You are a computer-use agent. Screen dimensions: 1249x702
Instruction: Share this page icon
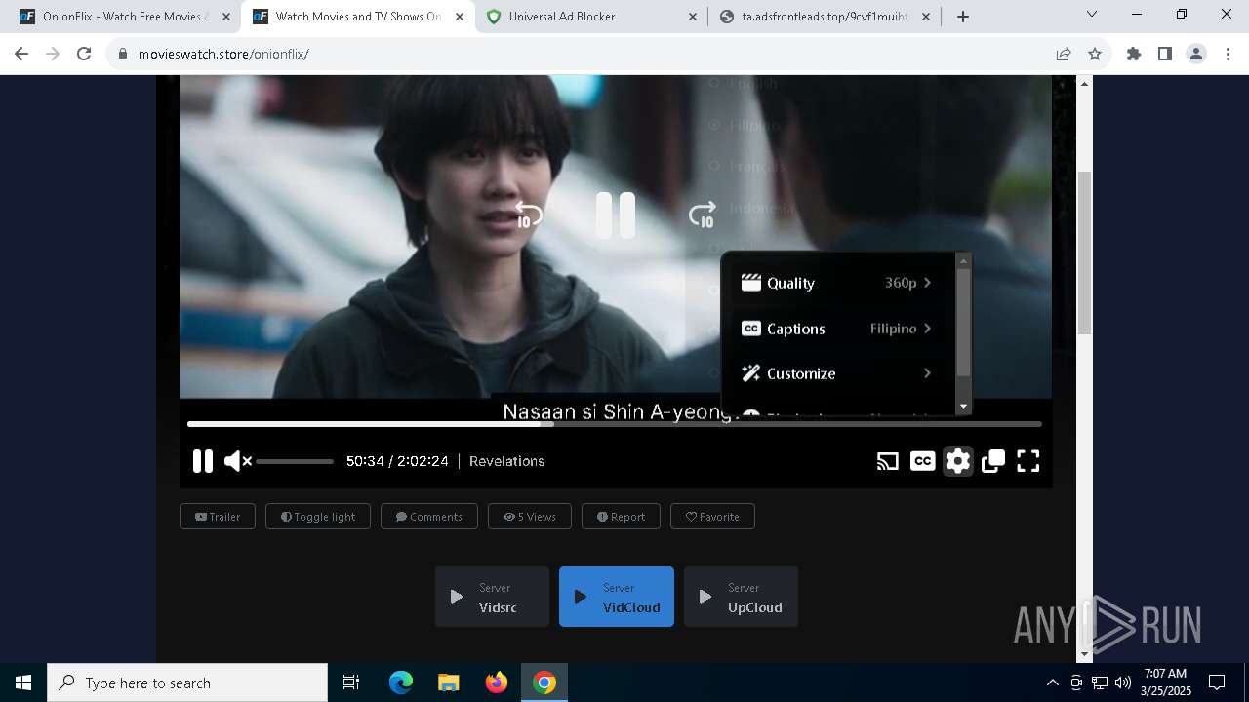point(1064,54)
